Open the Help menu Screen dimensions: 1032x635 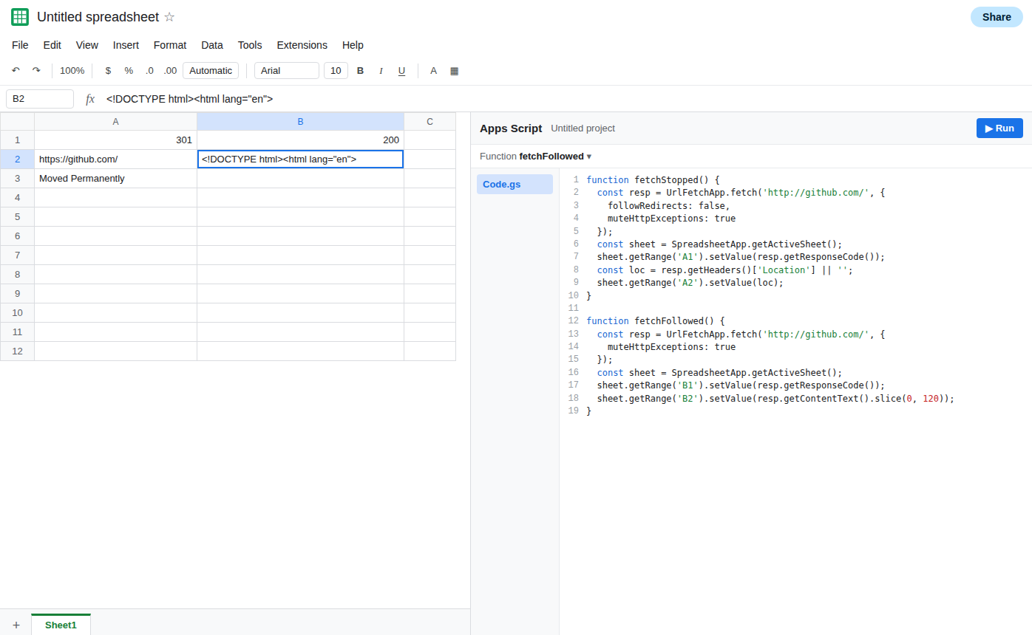pos(353,45)
